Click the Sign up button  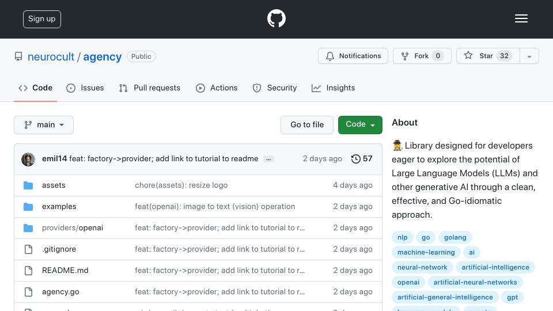click(x=42, y=19)
